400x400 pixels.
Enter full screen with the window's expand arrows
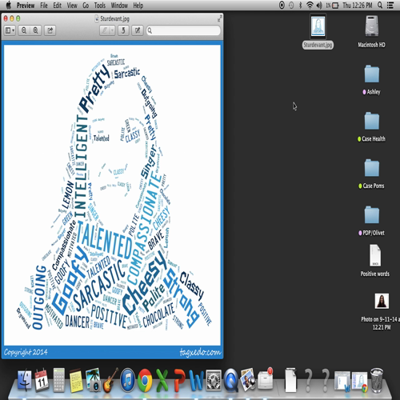[x=220, y=18]
